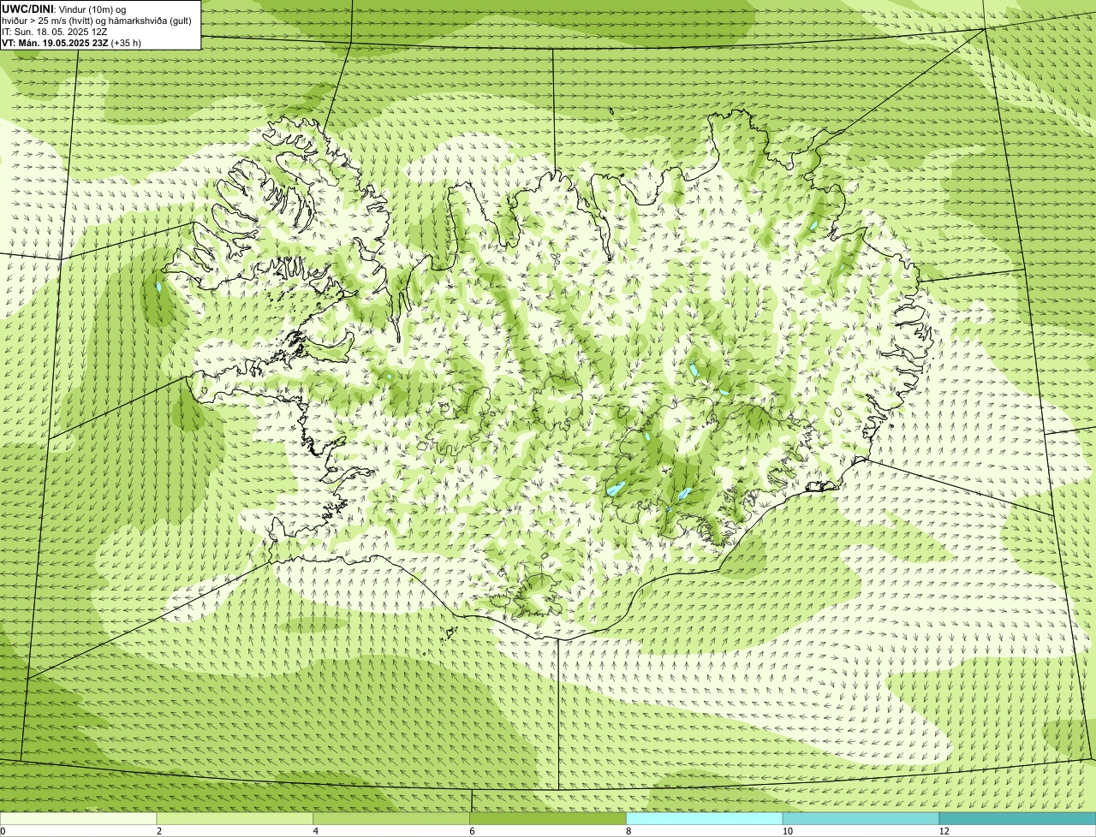The height and width of the screenshot is (837, 1096).
Task: Select the 8–10 m/s light cyan segment
Action: tap(705, 819)
